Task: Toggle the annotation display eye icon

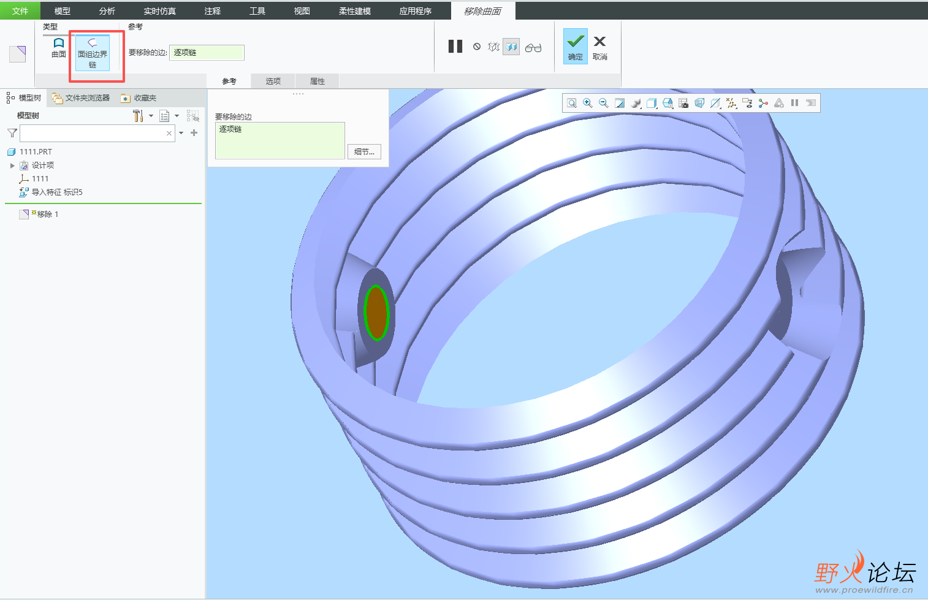Action: coord(747,103)
